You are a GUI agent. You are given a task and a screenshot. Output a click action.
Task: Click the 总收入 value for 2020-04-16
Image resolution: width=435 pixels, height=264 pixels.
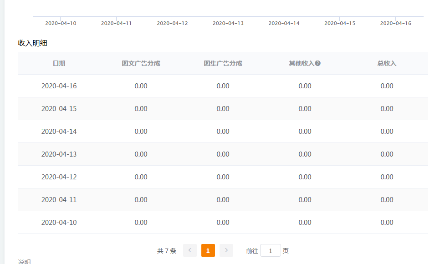(x=387, y=86)
